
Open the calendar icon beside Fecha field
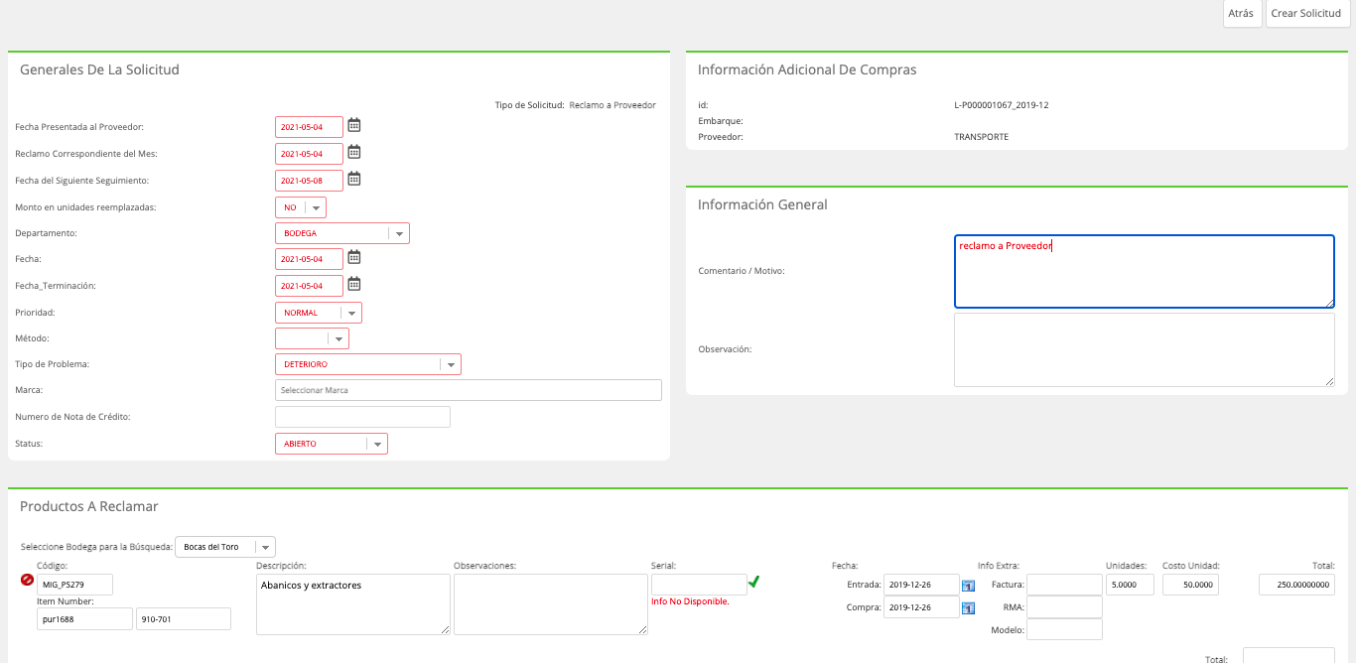(x=354, y=257)
